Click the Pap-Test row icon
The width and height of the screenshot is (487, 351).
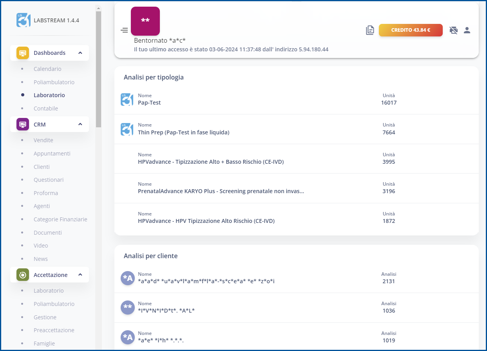[x=127, y=100]
